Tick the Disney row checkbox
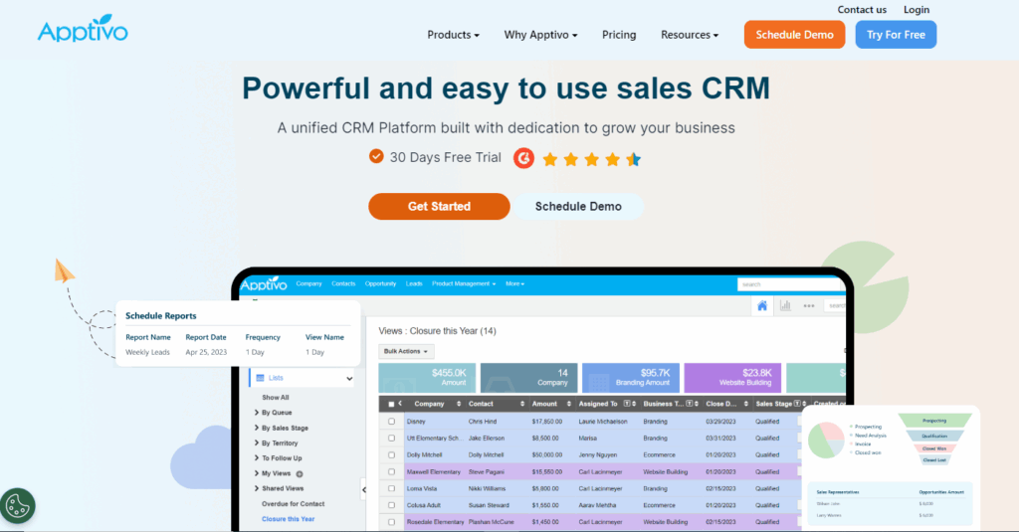 pos(391,422)
